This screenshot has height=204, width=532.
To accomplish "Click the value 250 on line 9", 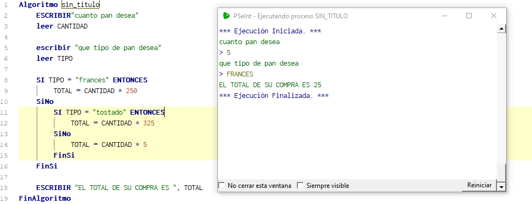I will point(131,91).
